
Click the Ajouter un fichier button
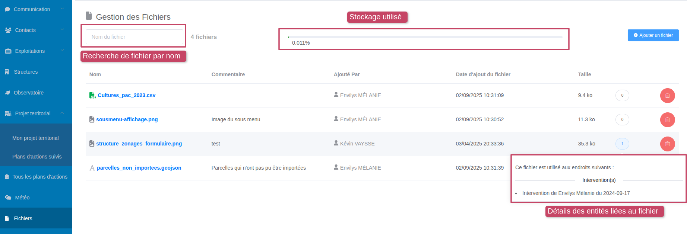tap(653, 35)
